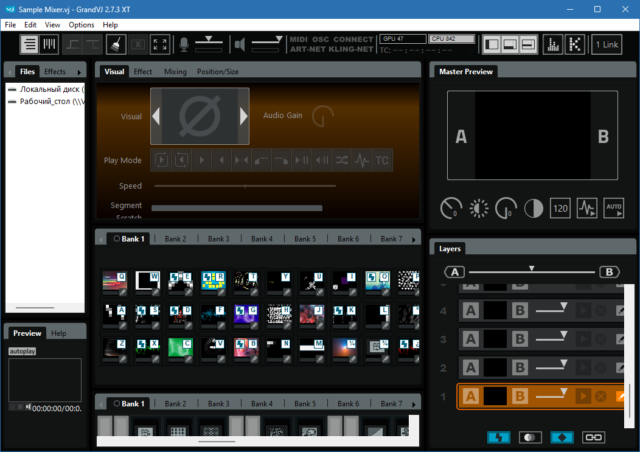Select the green clip keyed C
This screenshot has width=640, height=452.
(x=181, y=350)
